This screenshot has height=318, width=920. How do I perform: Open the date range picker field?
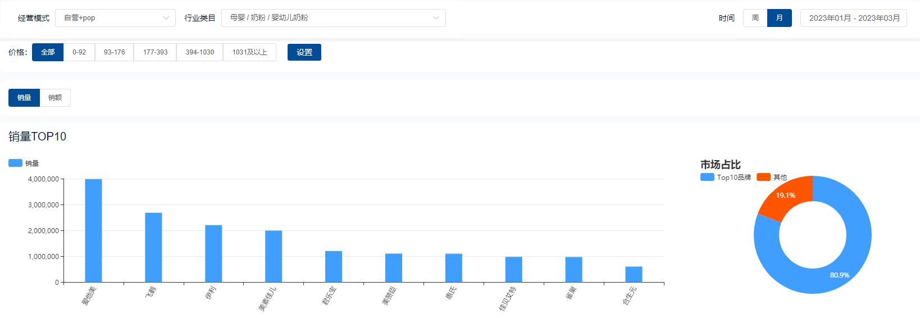pyautogui.click(x=854, y=18)
